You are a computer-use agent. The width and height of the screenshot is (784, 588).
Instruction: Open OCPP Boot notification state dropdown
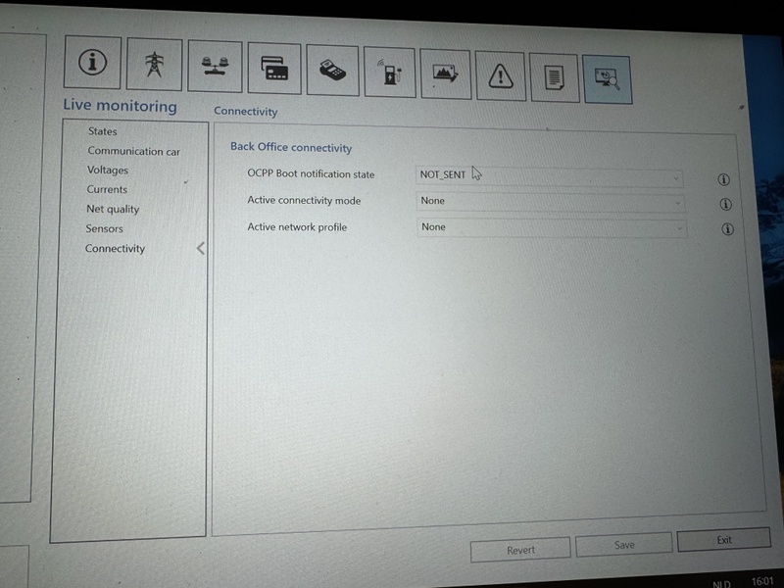[550, 176]
